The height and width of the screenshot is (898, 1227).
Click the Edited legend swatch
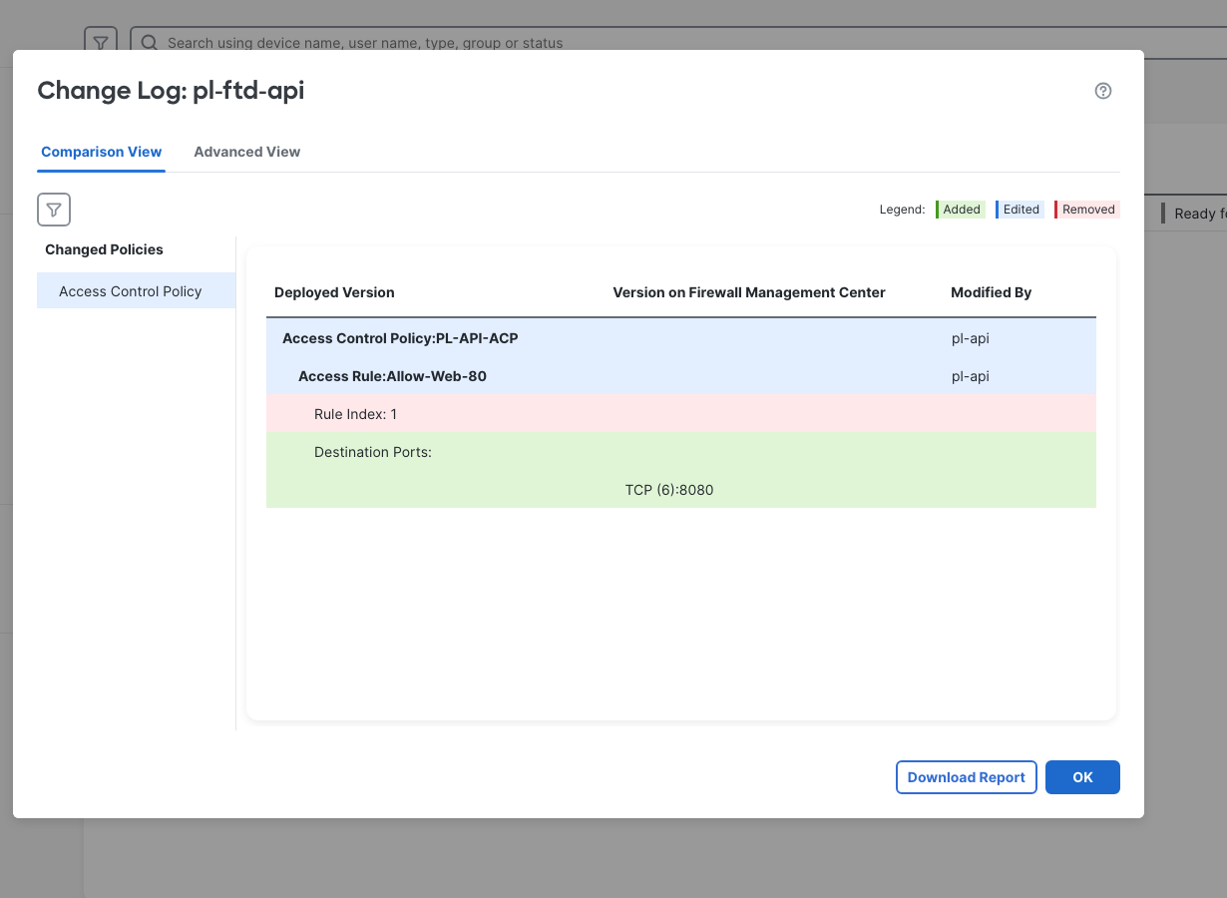1020,210
